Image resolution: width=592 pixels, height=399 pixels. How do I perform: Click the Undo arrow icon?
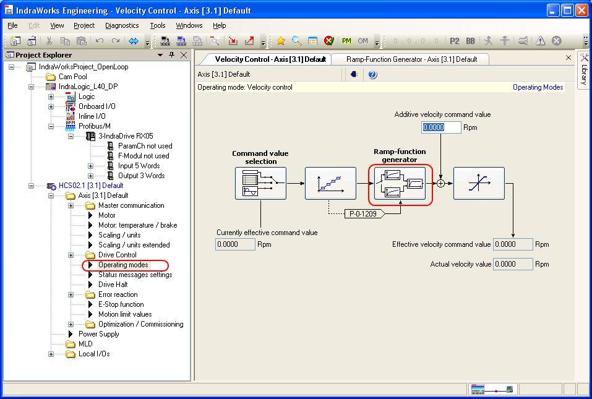pos(100,41)
